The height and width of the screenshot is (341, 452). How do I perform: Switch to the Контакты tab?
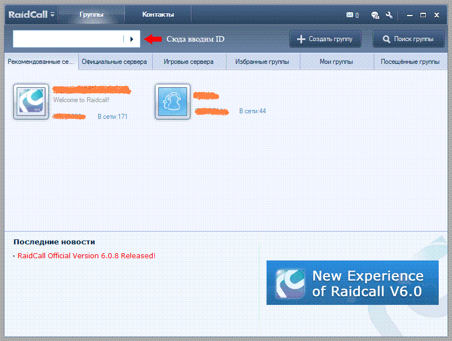click(x=158, y=14)
